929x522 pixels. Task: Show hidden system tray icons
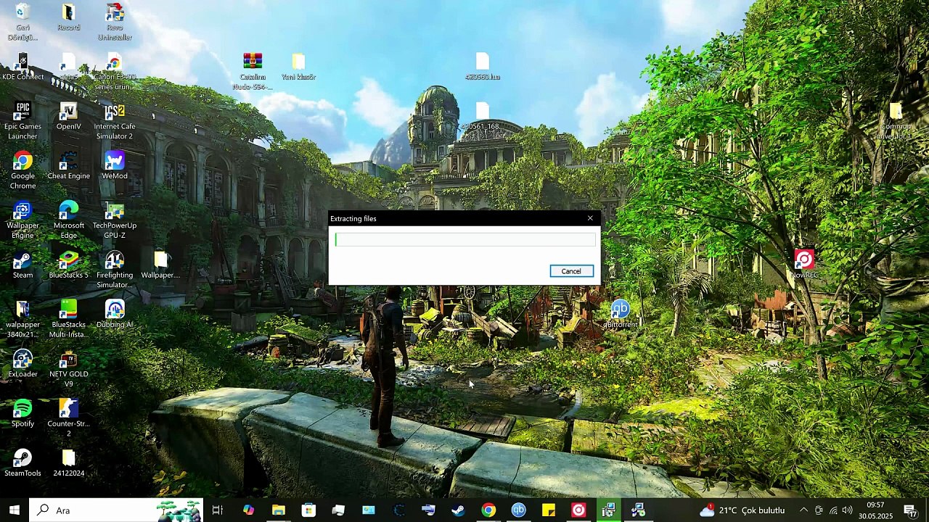click(803, 510)
